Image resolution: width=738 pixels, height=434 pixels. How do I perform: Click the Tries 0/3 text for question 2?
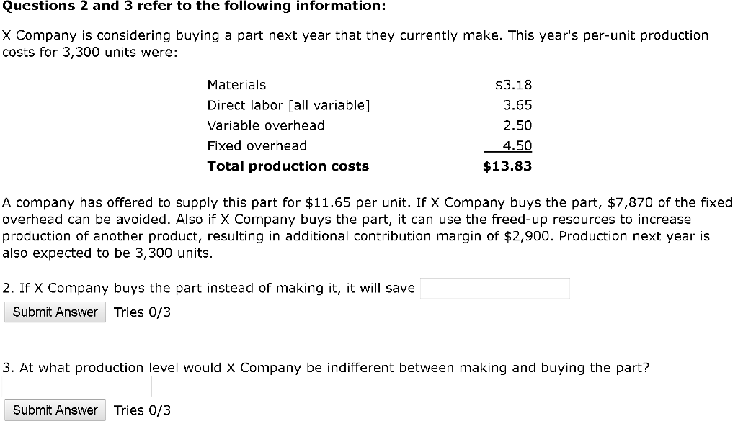(x=142, y=312)
